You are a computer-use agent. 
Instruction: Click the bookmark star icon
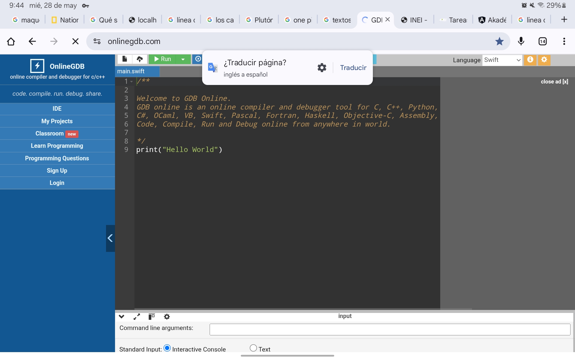tap(499, 41)
